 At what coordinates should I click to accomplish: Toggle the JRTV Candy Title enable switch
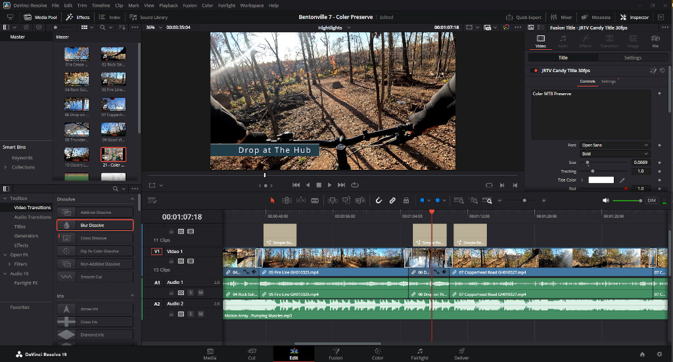pos(535,70)
